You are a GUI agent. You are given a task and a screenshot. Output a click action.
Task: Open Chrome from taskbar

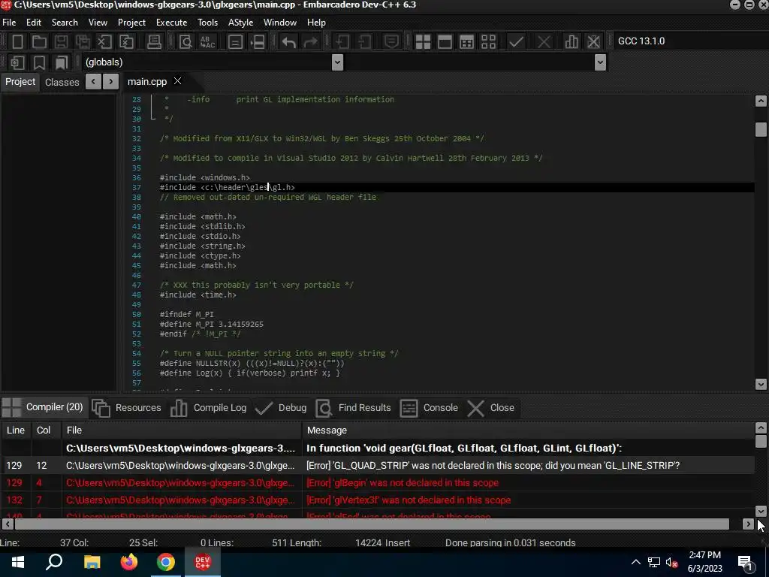166,562
